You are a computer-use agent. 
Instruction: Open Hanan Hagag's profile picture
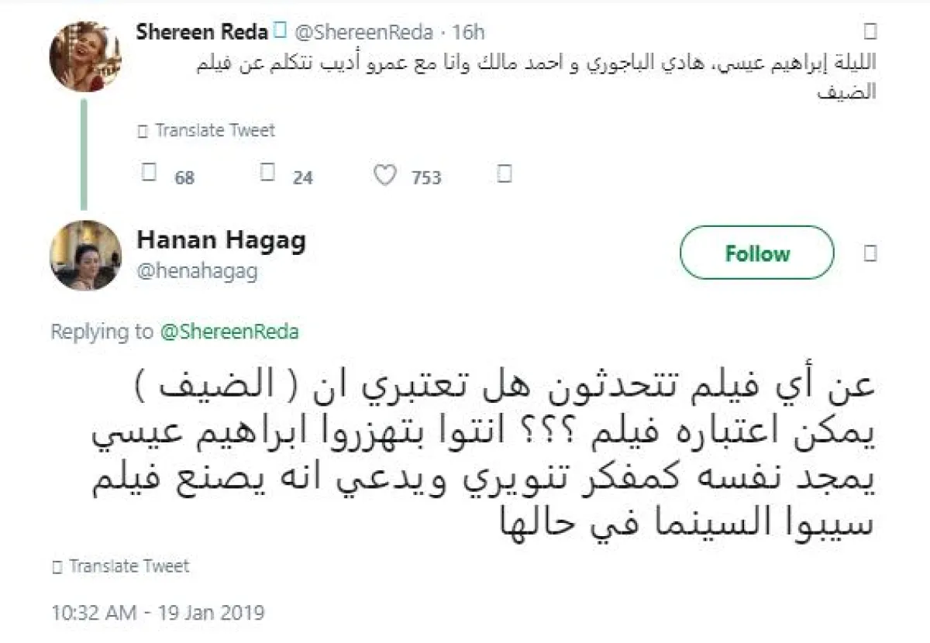pos(84,255)
